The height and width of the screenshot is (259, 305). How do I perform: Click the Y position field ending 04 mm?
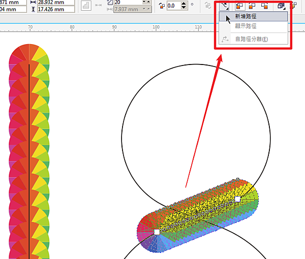(x=13, y=9)
